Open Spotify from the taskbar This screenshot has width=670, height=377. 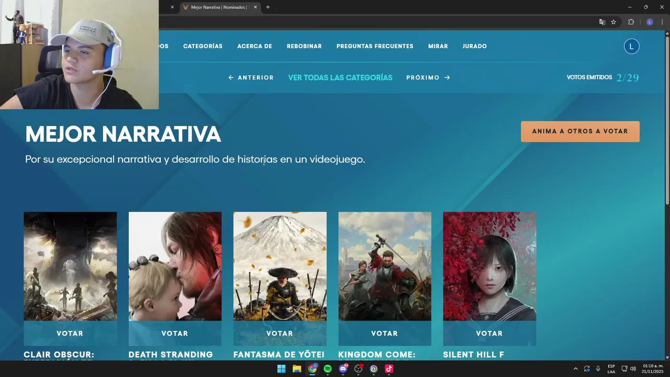(x=328, y=369)
